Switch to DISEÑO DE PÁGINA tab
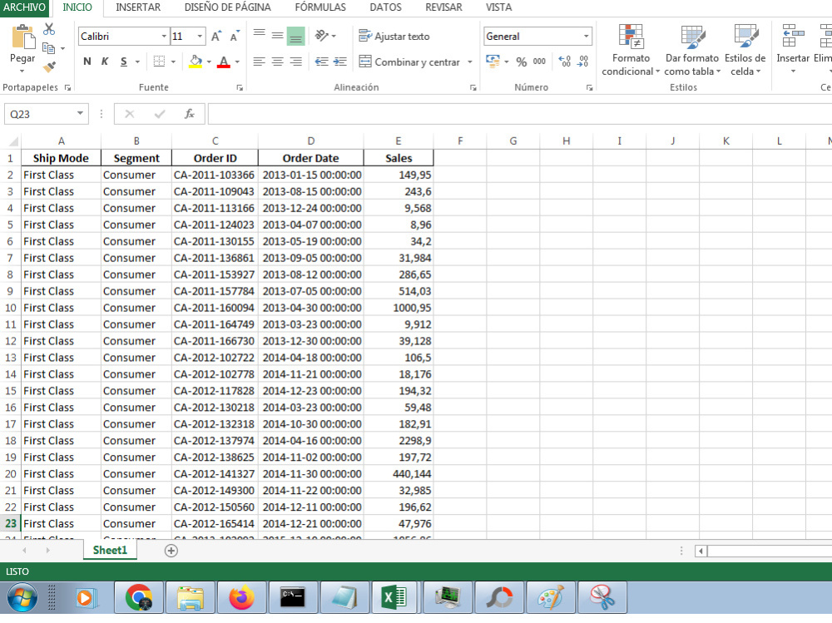The height and width of the screenshot is (623, 832). [228, 7]
